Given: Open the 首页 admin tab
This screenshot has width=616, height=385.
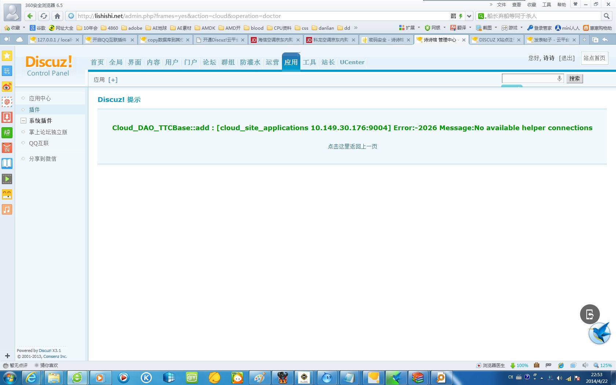Looking at the screenshot, I should pos(97,62).
